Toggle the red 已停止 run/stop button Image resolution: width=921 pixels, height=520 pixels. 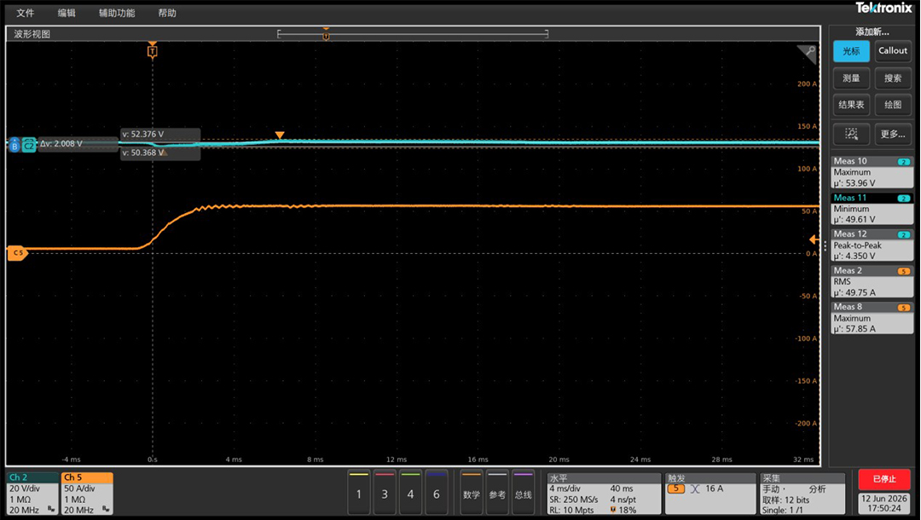(884, 479)
